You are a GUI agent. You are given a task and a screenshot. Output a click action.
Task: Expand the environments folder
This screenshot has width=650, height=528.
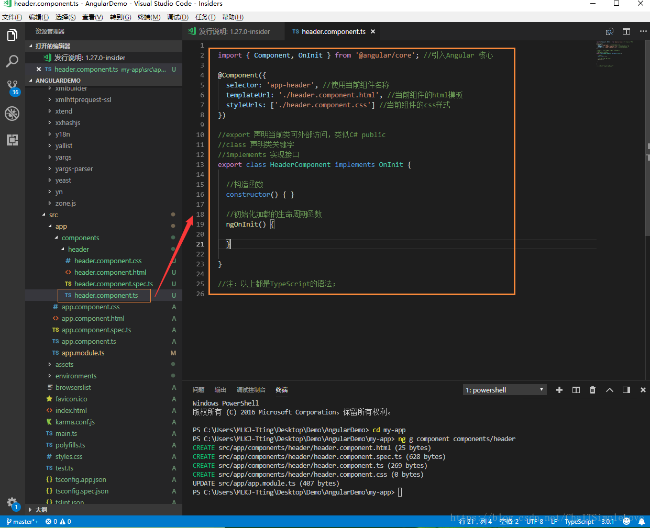click(104, 376)
